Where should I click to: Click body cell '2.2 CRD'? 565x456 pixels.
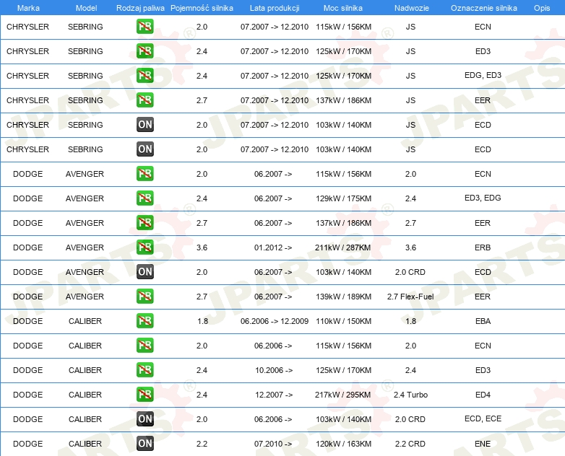pyautogui.click(x=410, y=444)
